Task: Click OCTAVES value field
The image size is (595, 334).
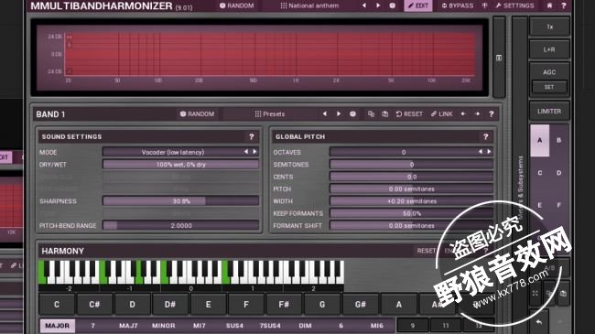Action: pyautogui.click(x=411, y=152)
